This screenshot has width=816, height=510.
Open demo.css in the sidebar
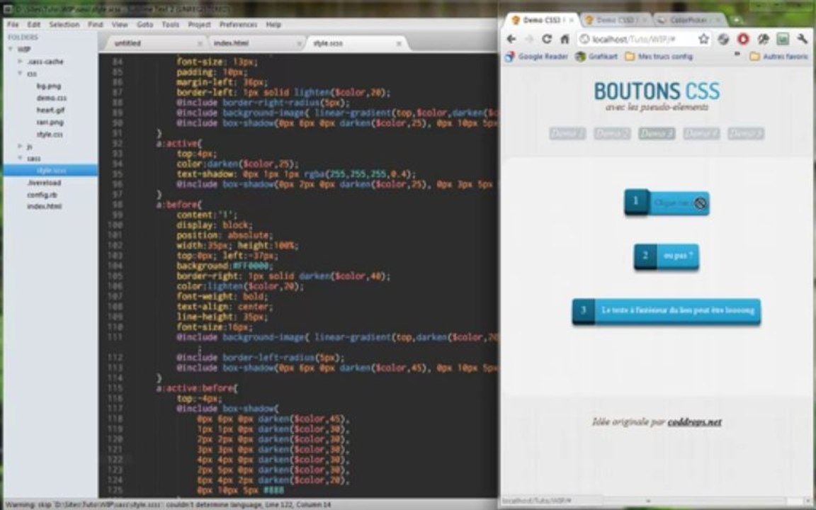click(x=51, y=98)
